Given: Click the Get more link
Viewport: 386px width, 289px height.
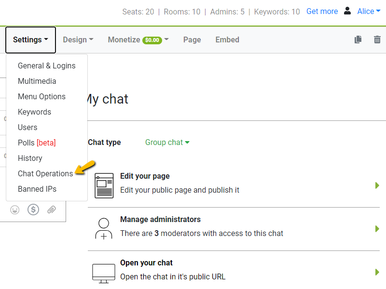Looking at the screenshot, I should pos(322,11).
